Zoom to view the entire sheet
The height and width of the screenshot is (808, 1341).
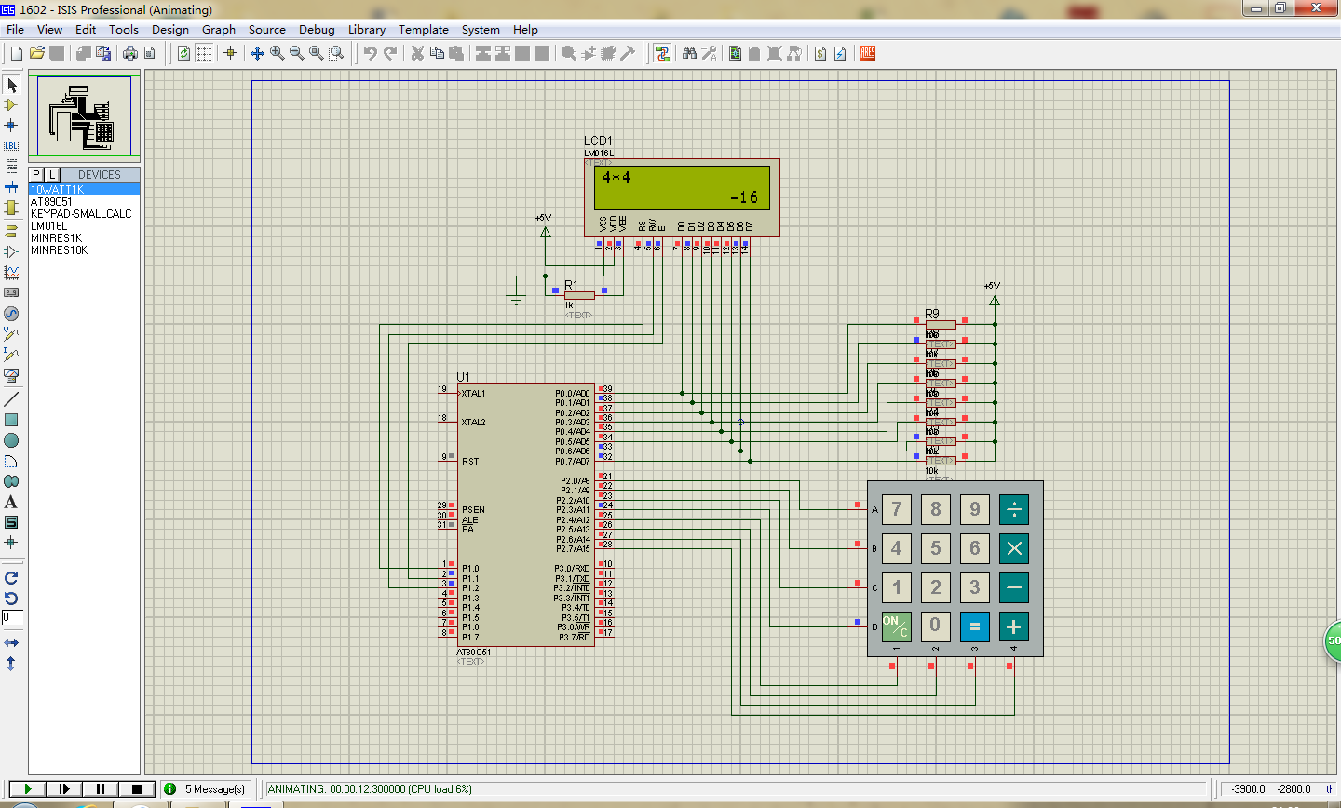(317, 53)
